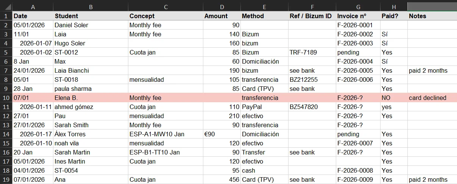The height and width of the screenshot is (184, 457).
Task: Select row 19 header
Action: (6, 179)
